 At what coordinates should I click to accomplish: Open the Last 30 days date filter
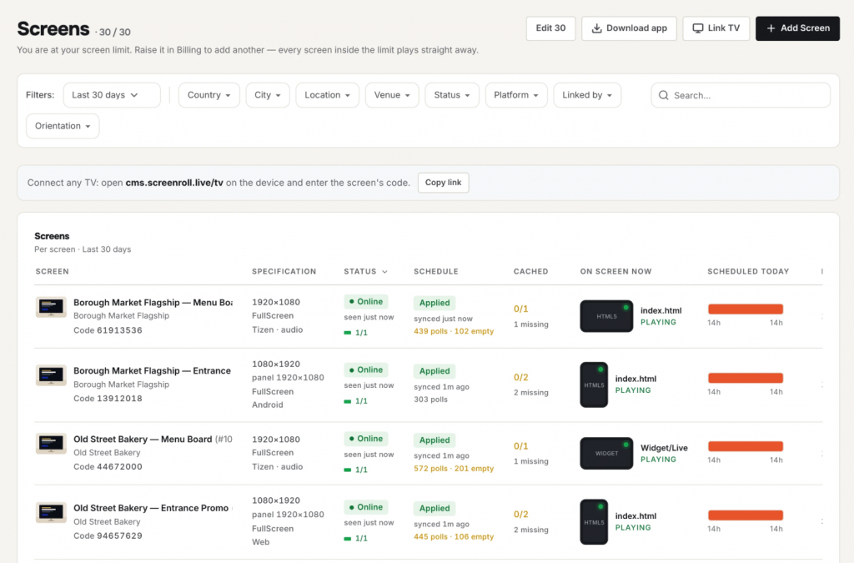(x=112, y=95)
